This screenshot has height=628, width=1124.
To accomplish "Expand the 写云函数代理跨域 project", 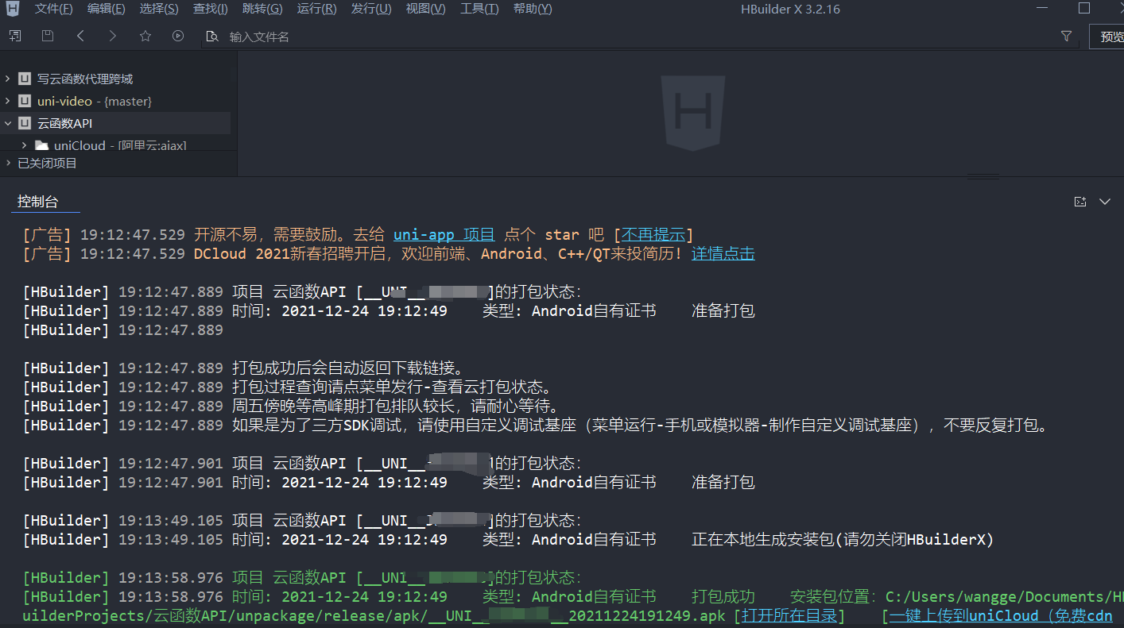I will pos(7,79).
